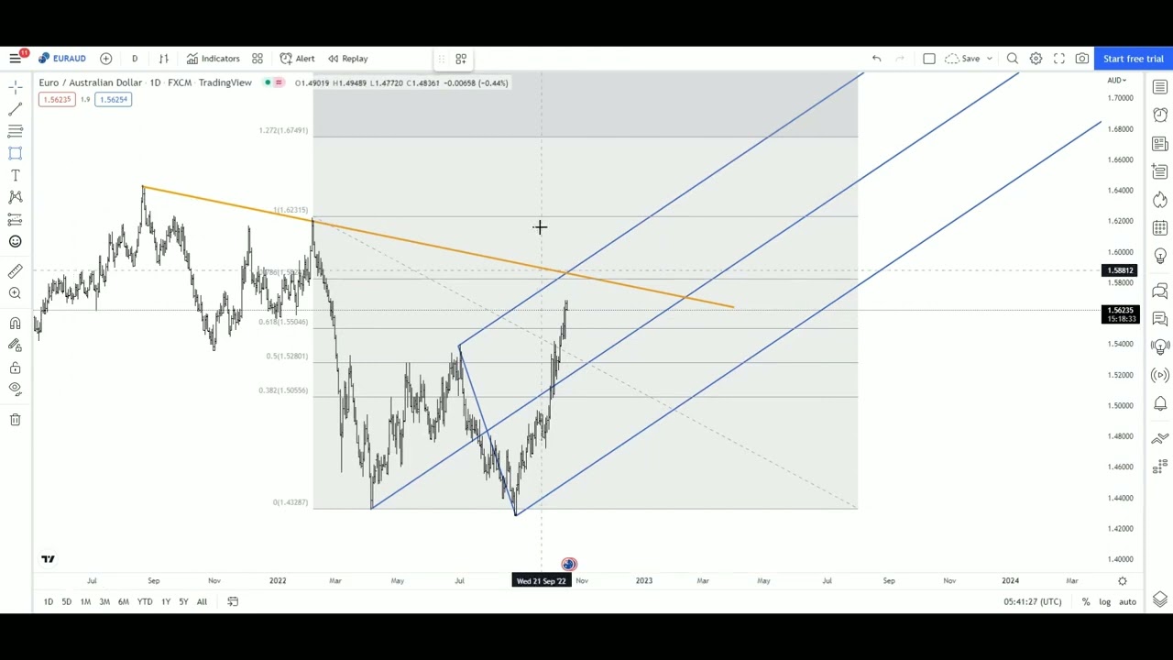Select the trend line drawing tool
Image resolution: width=1173 pixels, height=660 pixels.
16,109
